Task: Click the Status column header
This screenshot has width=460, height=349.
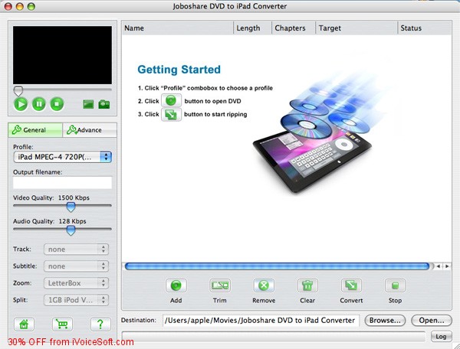Action: (x=425, y=28)
